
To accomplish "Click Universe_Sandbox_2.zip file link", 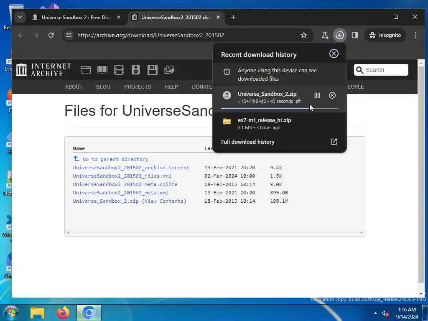I will [x=106, y=201].
